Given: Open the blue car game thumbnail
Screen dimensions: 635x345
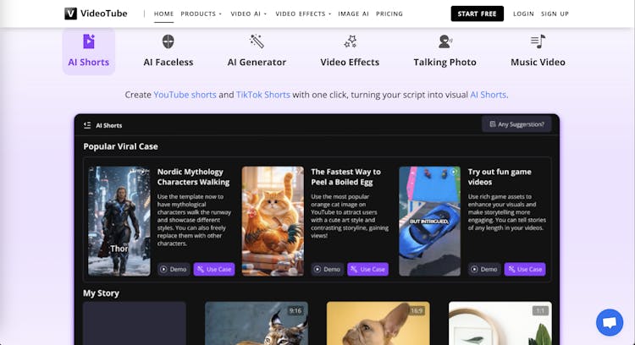Looking at the screenshot, I should click(429, 222).
